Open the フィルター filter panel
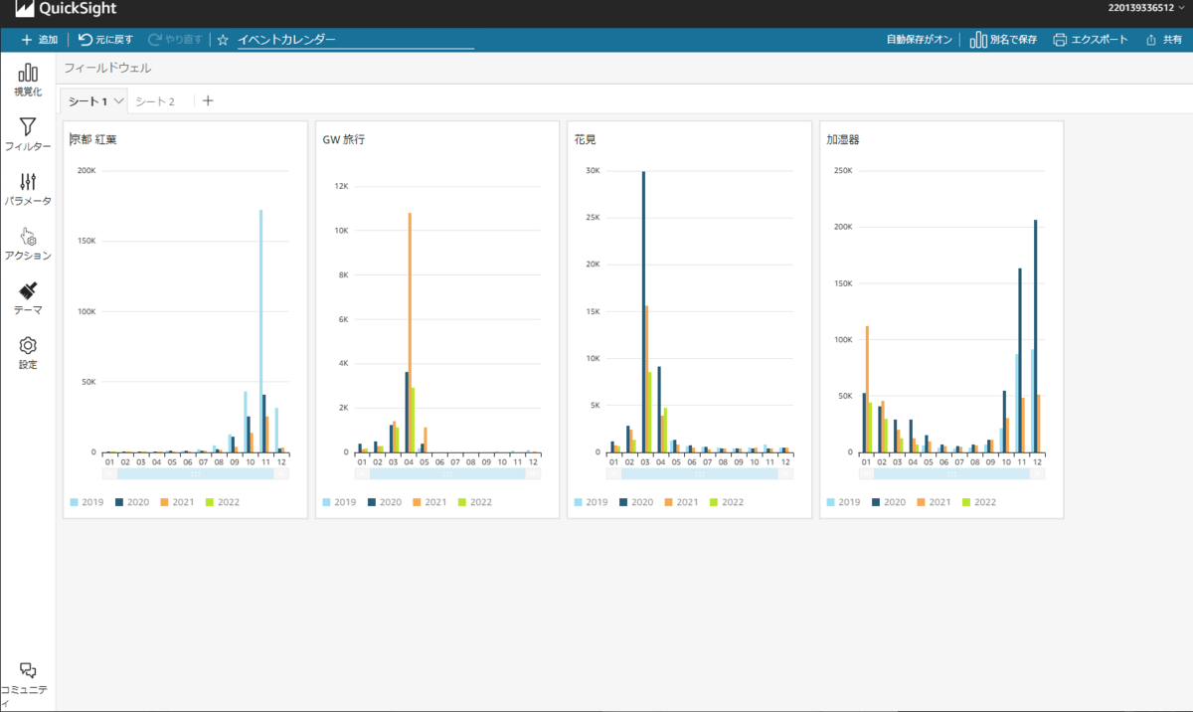 pos(28,134)
